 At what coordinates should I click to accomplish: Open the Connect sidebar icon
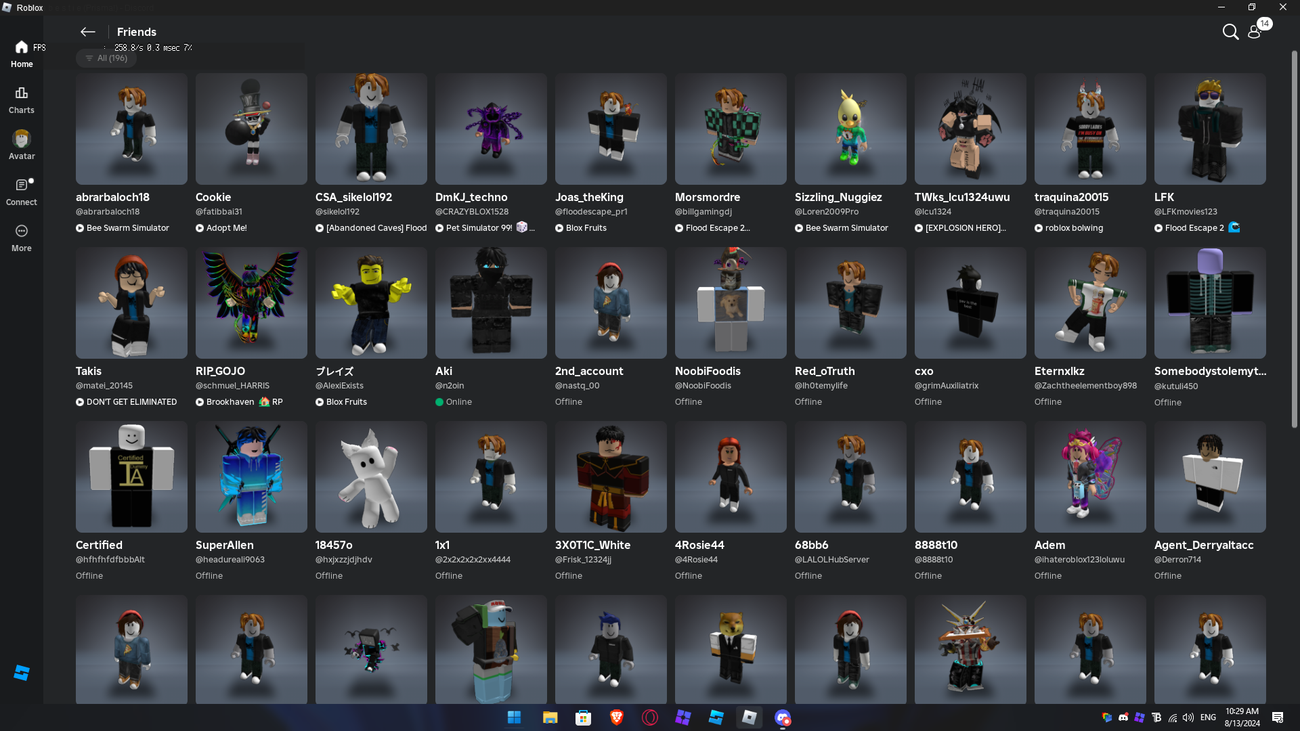[x=21, y=192]
